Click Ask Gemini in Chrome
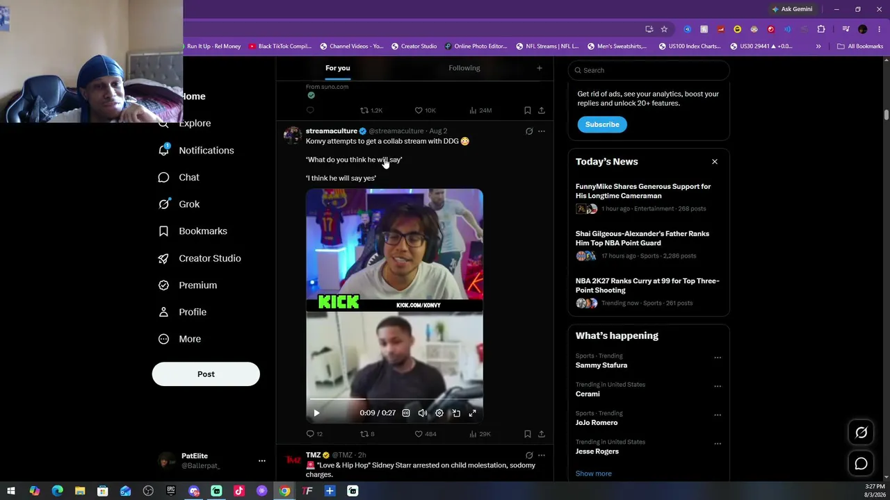This screenshot has height=500, width=890. click(792, 9)
